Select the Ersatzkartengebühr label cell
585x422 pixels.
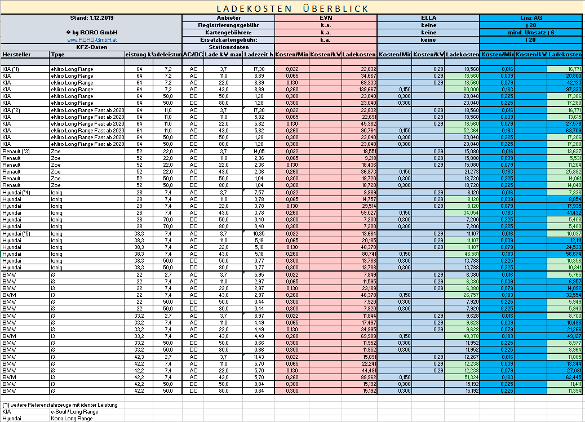tap(228, 40)
